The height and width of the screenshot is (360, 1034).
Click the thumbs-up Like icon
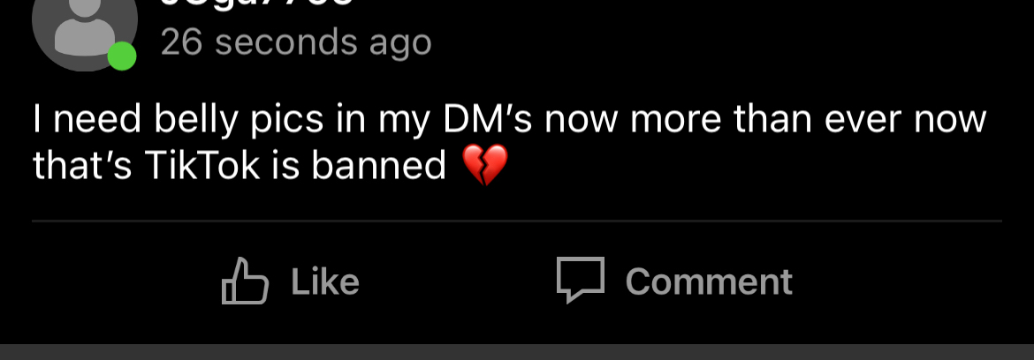(x=245, y=281)
